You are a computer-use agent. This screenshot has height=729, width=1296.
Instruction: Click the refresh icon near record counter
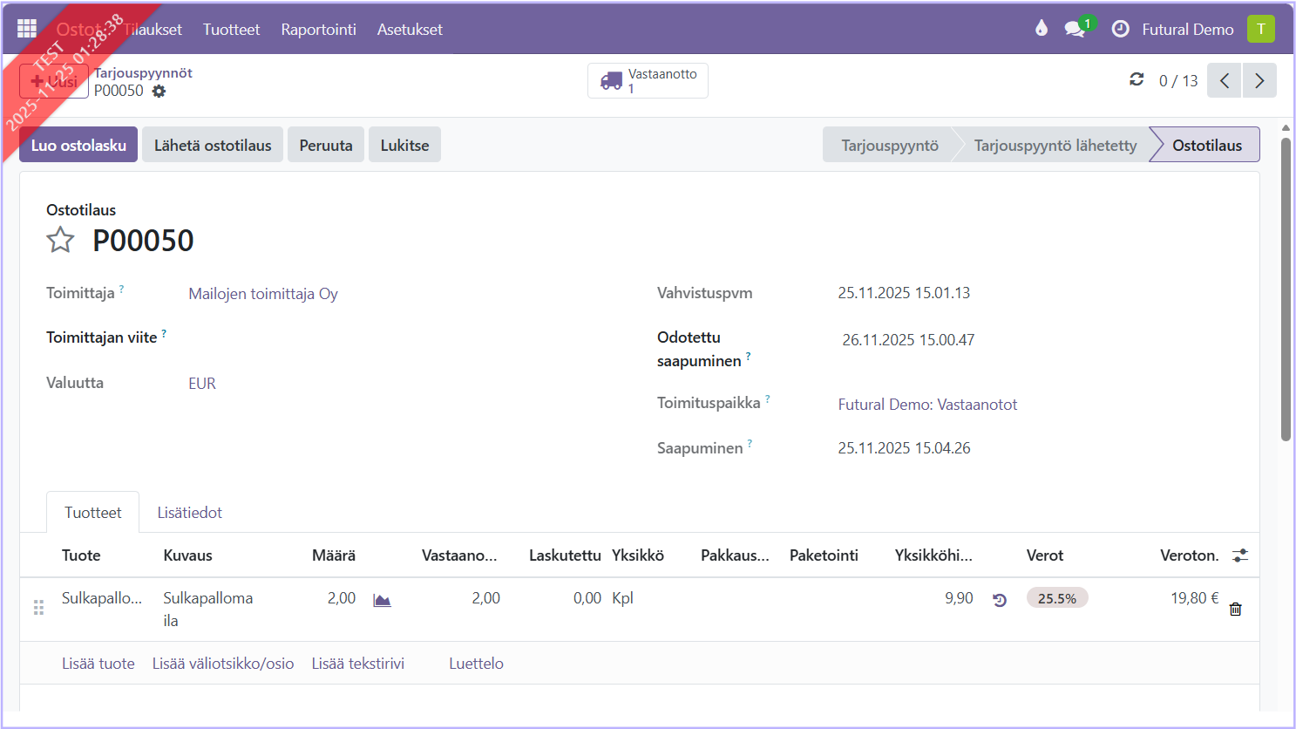pos(1137,79)
